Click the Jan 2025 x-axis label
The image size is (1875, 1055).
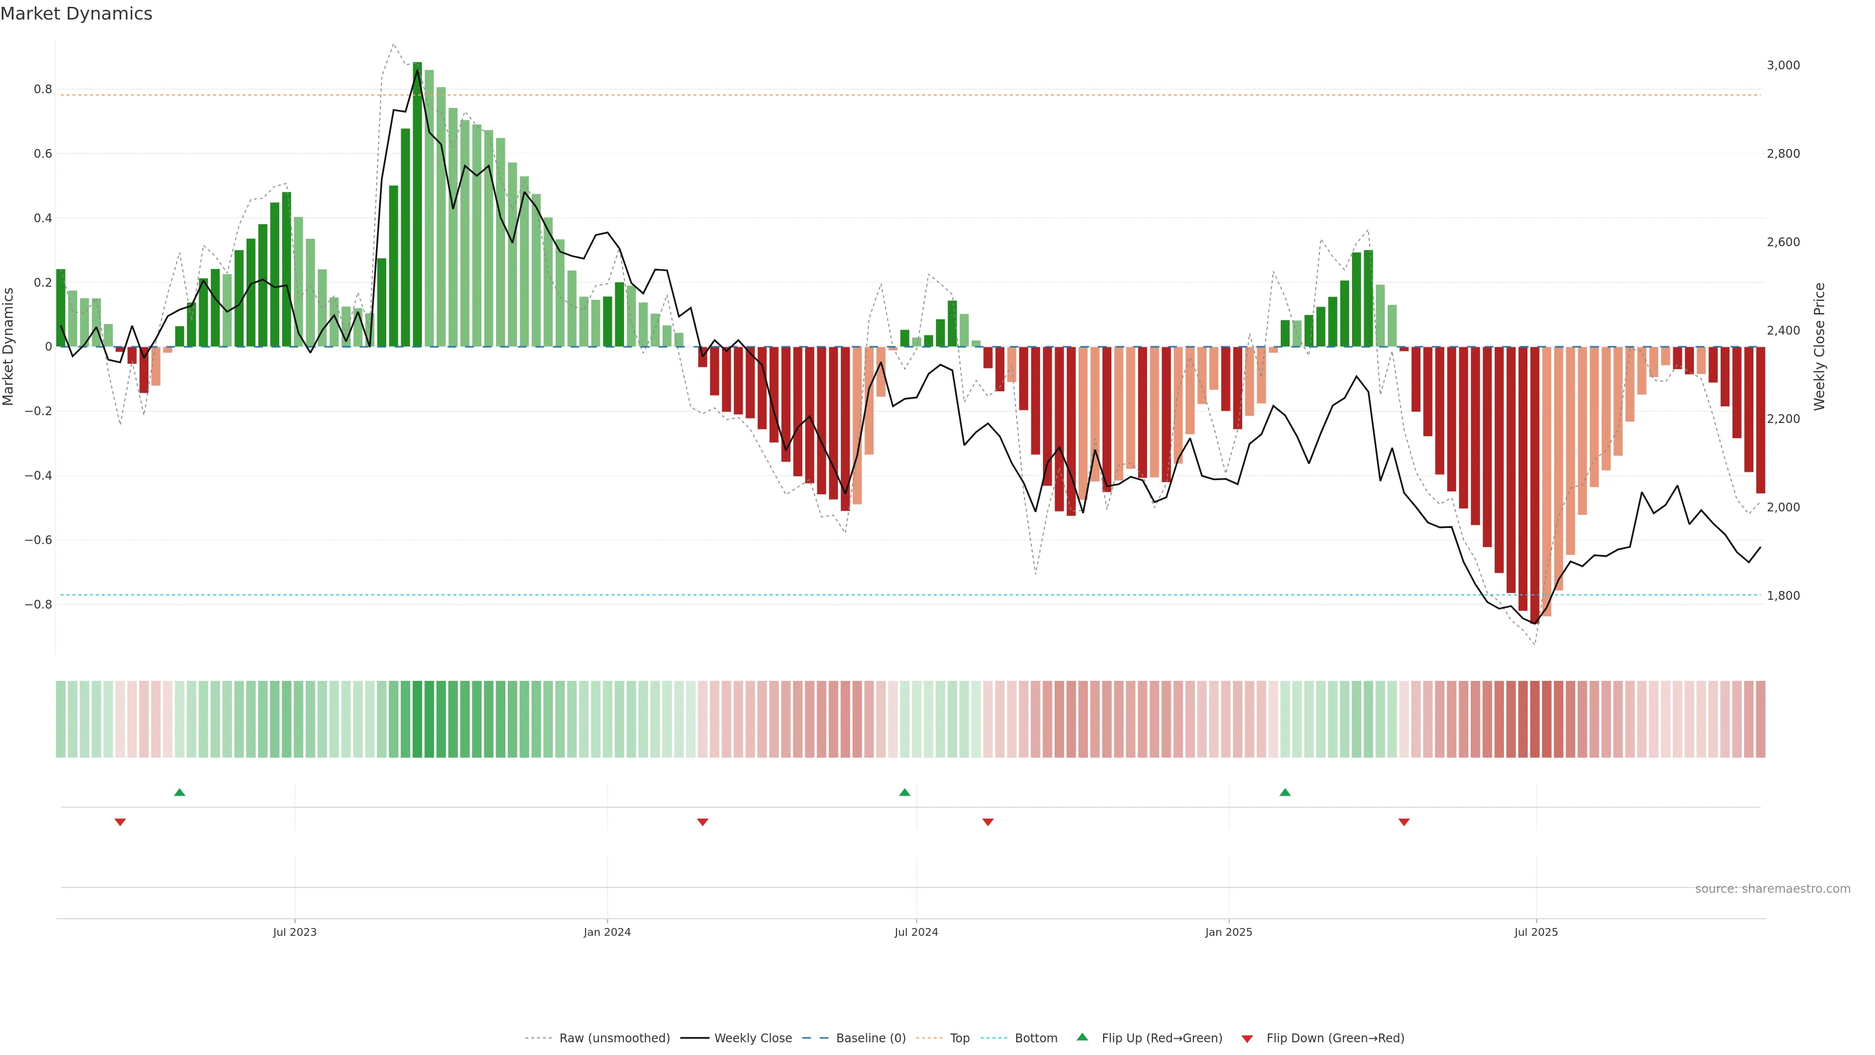point(1229,932)
